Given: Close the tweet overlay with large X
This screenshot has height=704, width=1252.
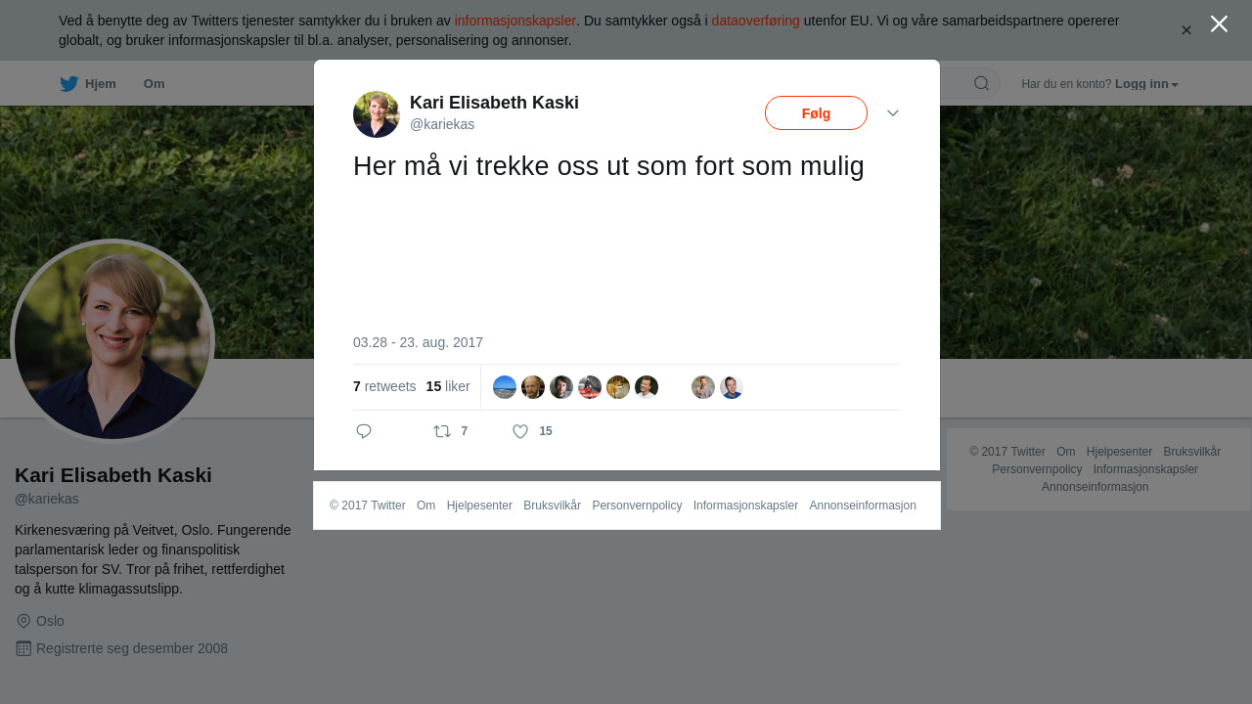Looking at the screenshot, I should (1219, 23).
